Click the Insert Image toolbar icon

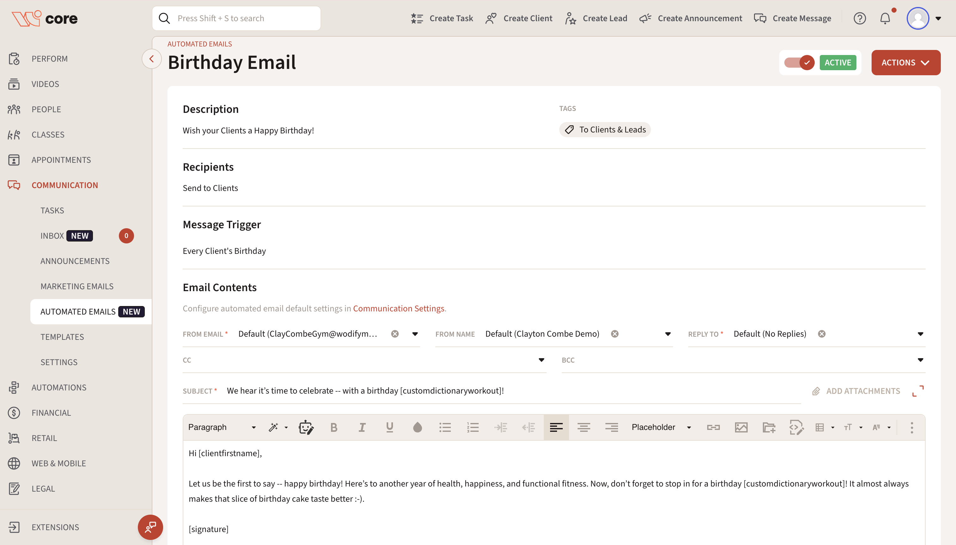tap(741, 427)
